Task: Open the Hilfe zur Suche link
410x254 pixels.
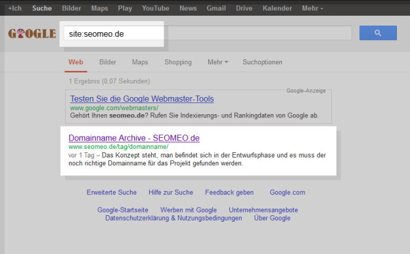Action: click(171, 192)
